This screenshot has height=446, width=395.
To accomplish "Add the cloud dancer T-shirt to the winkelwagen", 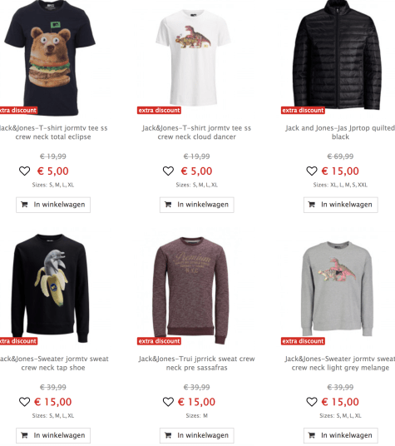I will click(x=196, y=205).
